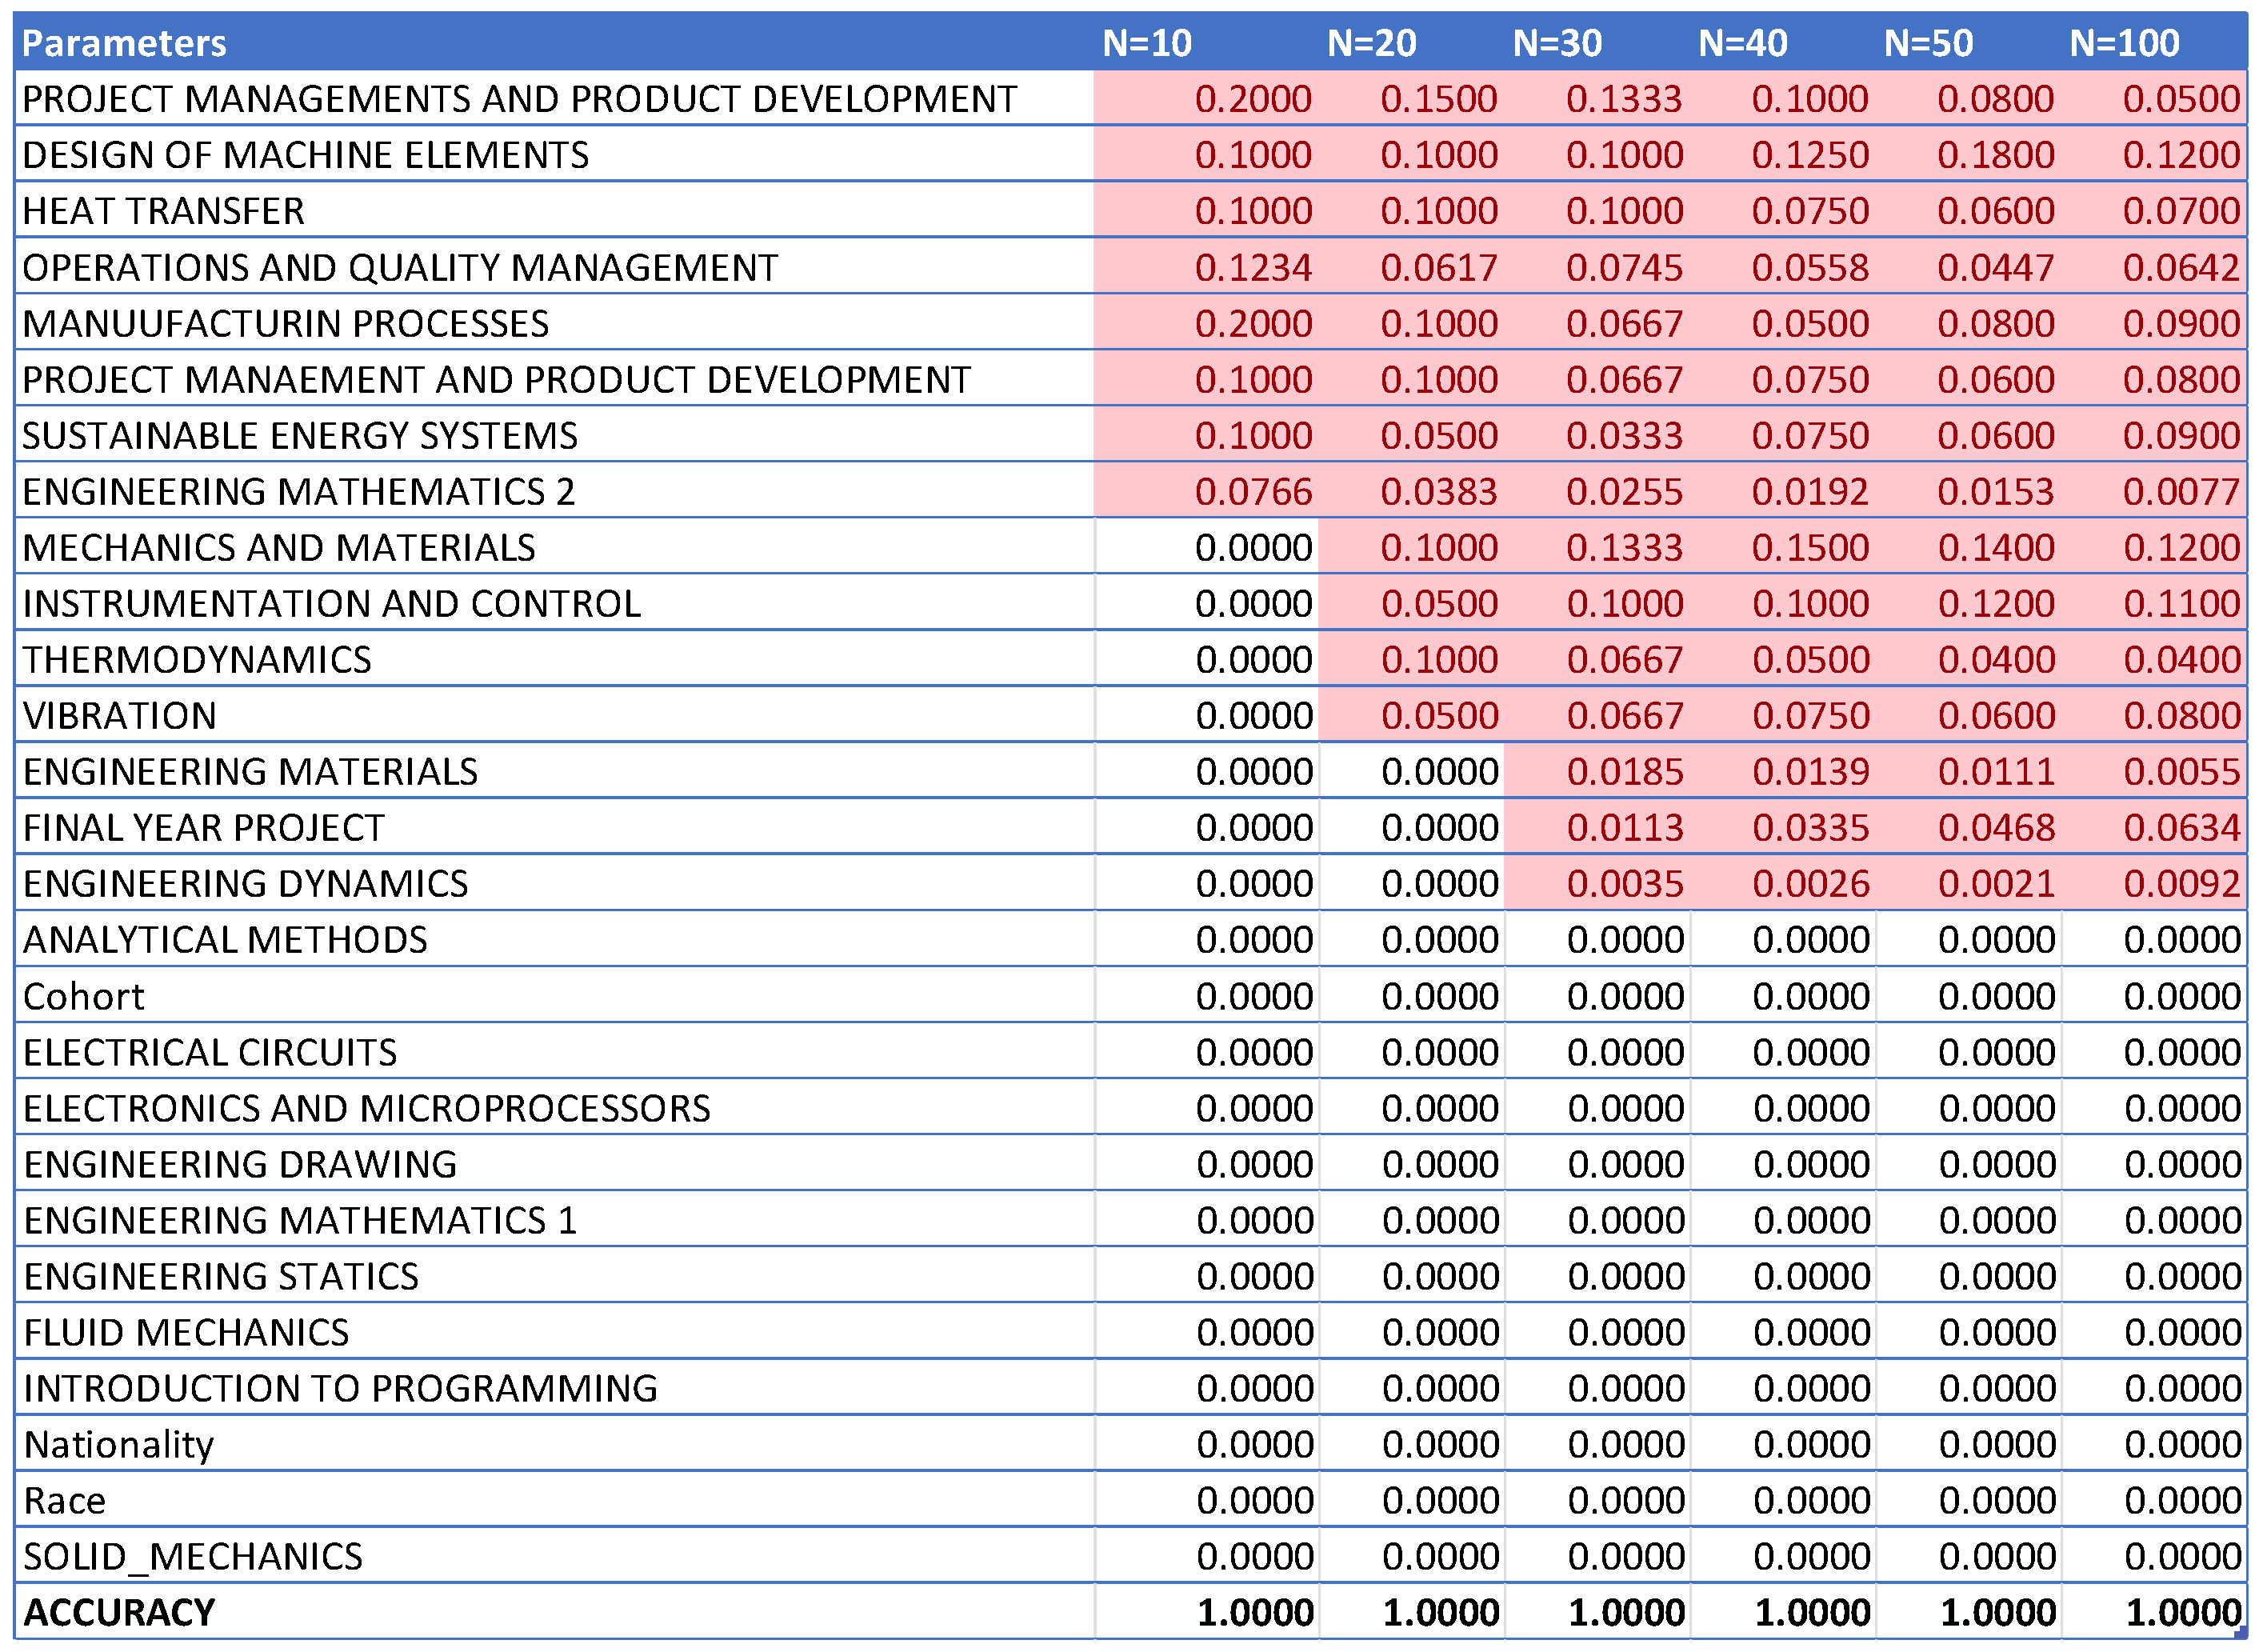This screenshot has height=1652, width=2263.
Task: Select the Cohort parameter cell
Action: (84, 997)
